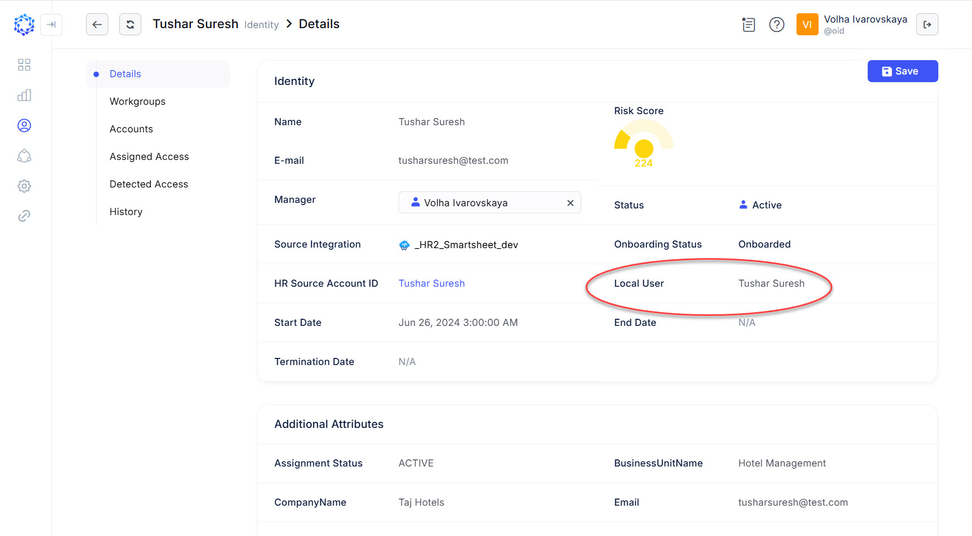Image resolution: width=972 pixels, height=536 pixels.
Task: Save the identity changes
Action: pos(902,71)
